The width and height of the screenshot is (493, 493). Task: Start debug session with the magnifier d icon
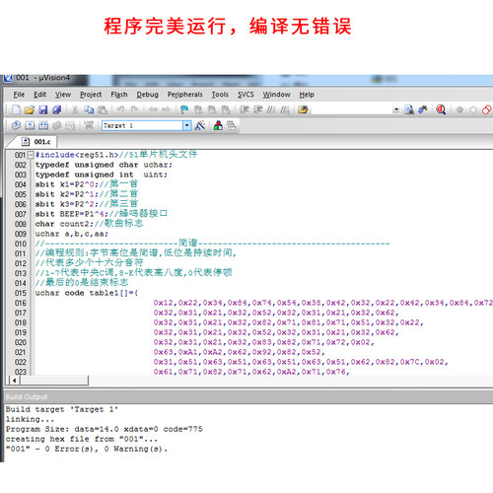[441, 109]
